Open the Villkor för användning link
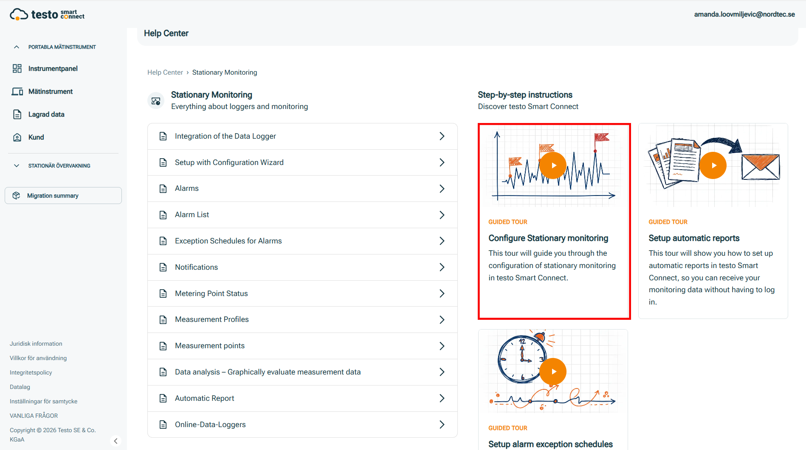This screenshot has height=450, width=806. pos(38,358)
